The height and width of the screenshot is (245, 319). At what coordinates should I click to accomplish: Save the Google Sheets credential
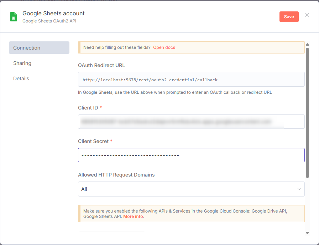[289, 17]
